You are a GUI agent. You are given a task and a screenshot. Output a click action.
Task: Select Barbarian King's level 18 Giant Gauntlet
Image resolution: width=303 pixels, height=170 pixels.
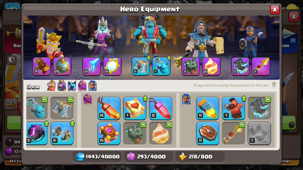pyautogui.click(x=42, y=66)
